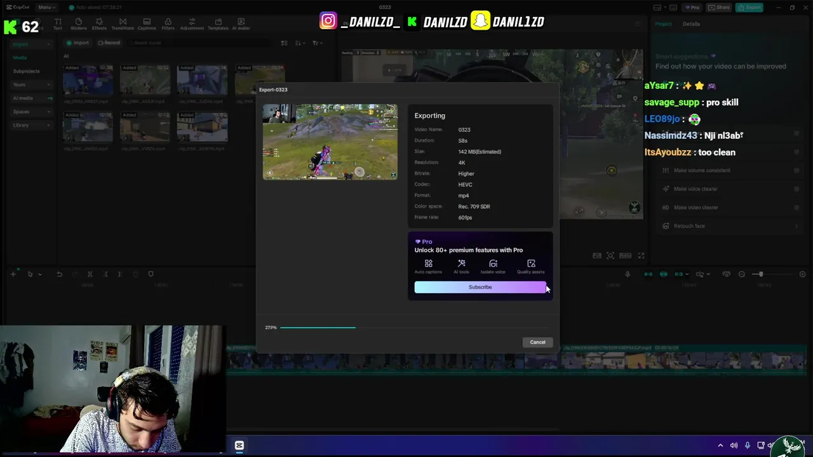Select the first media clip thumbnail
Image resolution: width=813 pixels, height=457 pixels.
pyautogui.click(x=88, y=79)
